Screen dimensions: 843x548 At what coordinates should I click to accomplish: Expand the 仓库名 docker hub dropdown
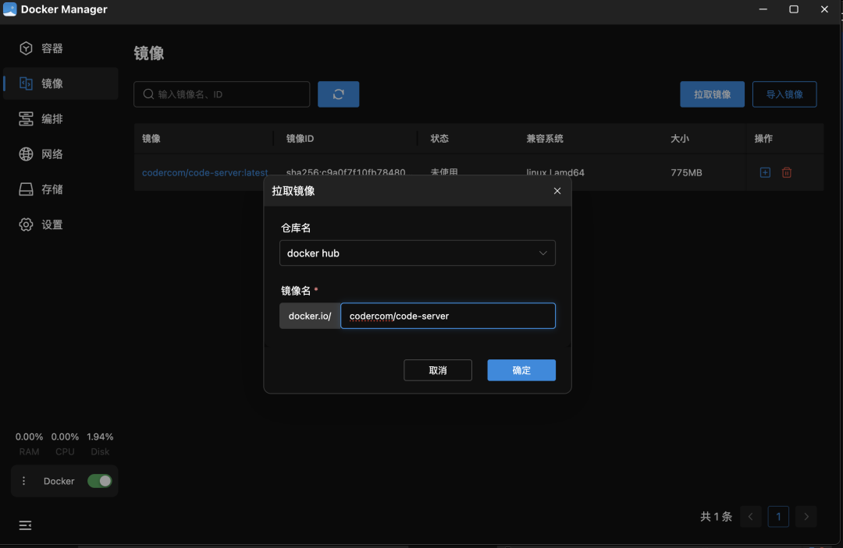click(417, 253)
